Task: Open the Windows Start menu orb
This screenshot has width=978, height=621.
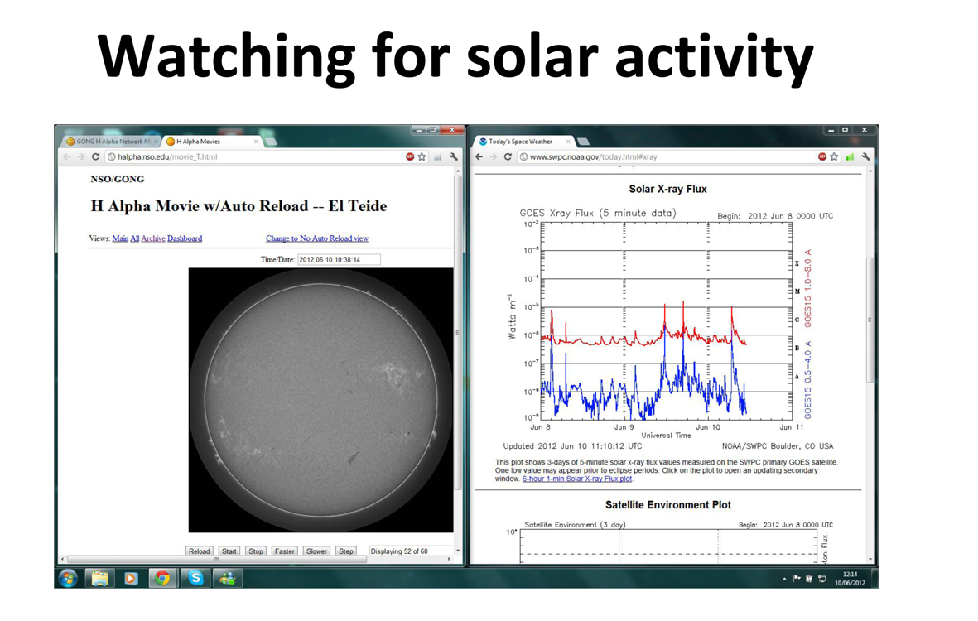Action: click(x=68, y=579)
